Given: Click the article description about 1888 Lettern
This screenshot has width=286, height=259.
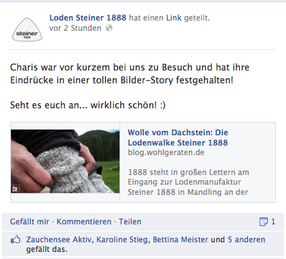Looking at the screenshot, I should point(188,182).
